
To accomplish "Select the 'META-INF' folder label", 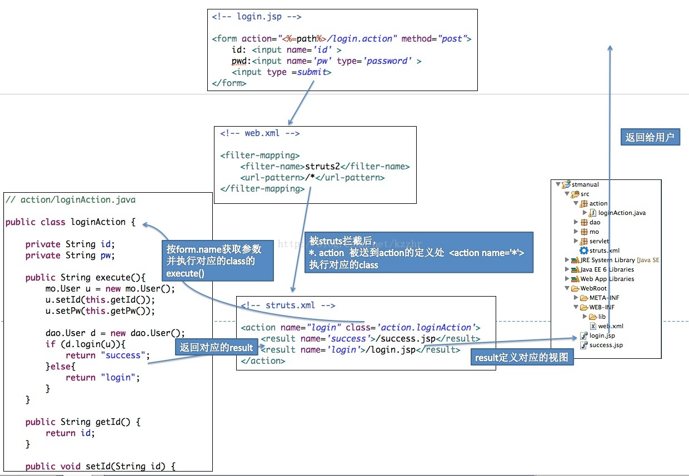I will point(604,298).
